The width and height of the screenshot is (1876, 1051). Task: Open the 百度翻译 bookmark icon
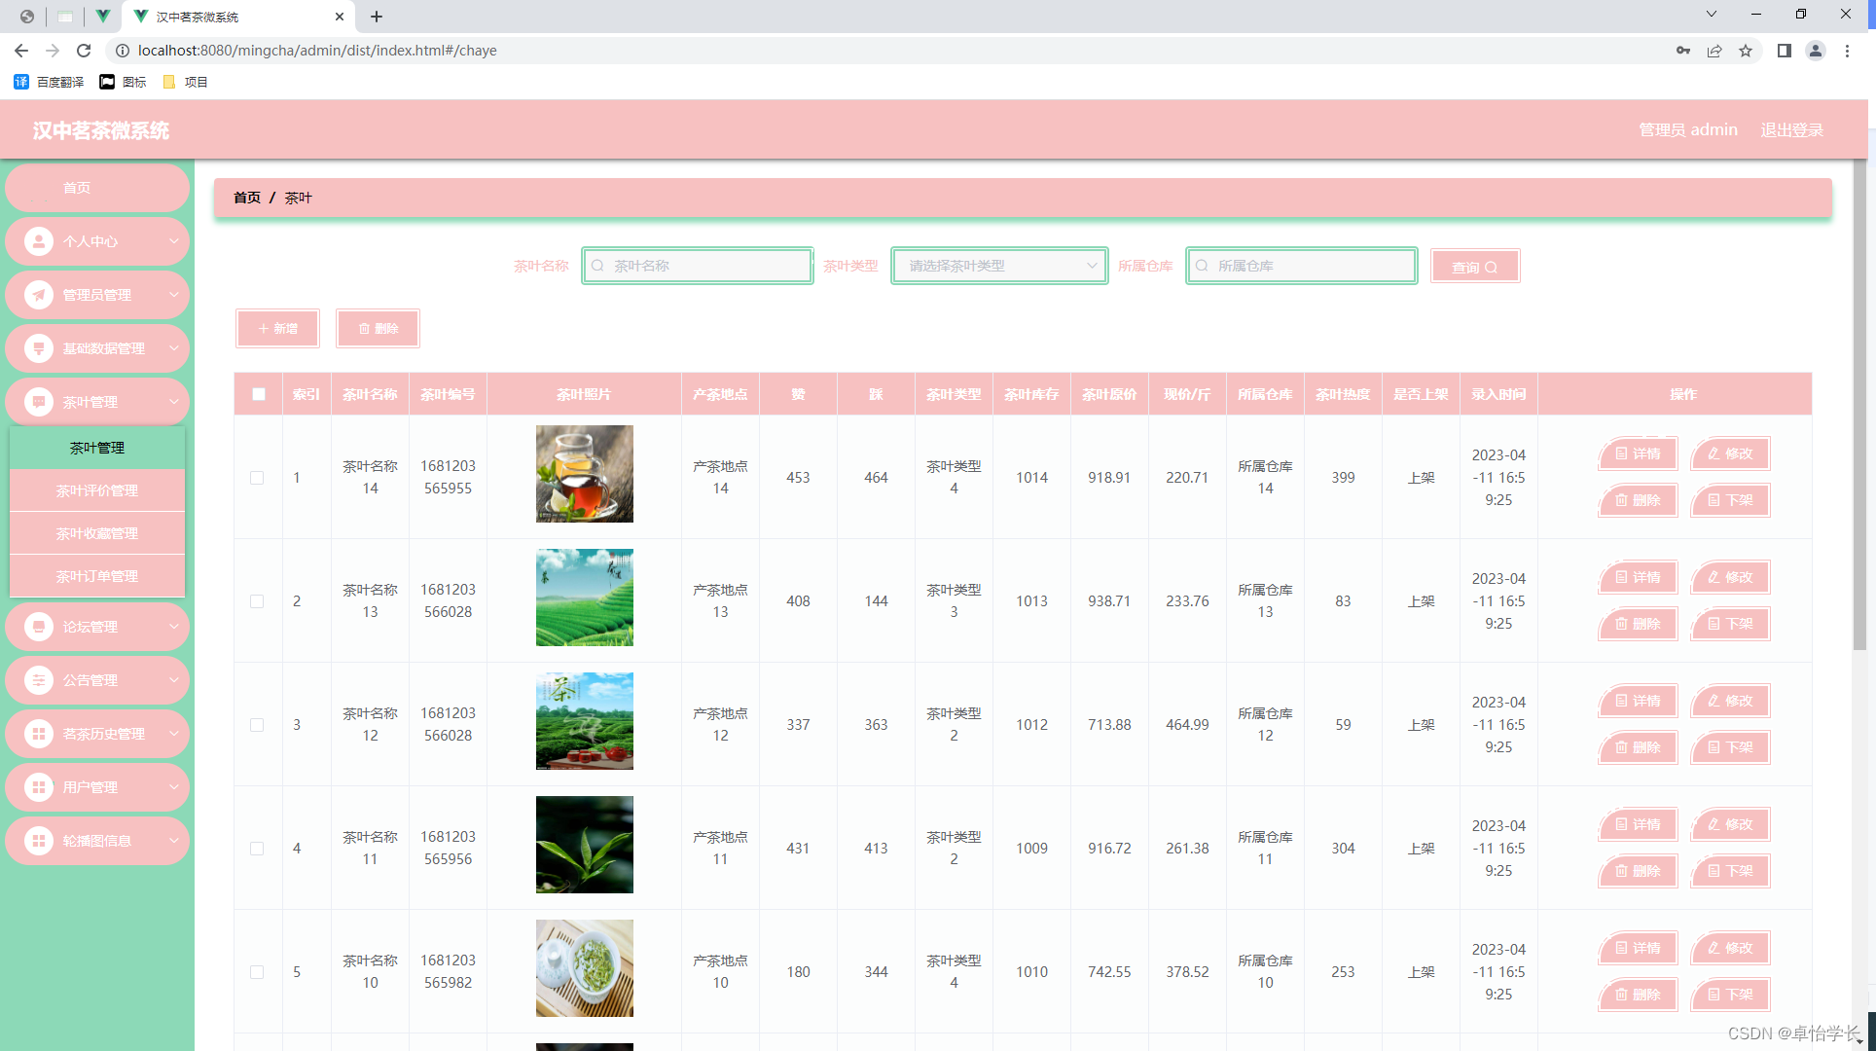pos(21,82)
